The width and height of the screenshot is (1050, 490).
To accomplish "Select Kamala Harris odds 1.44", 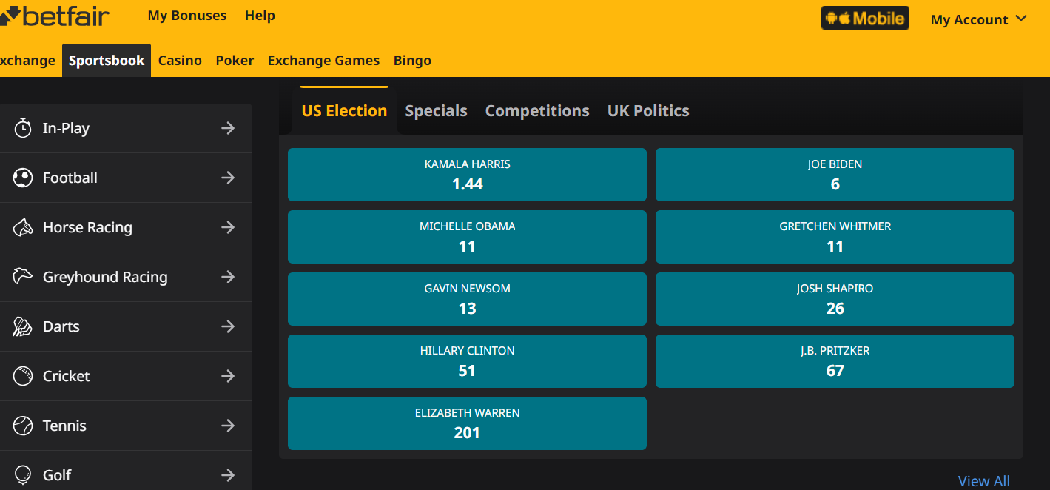I will click(467, 175).
